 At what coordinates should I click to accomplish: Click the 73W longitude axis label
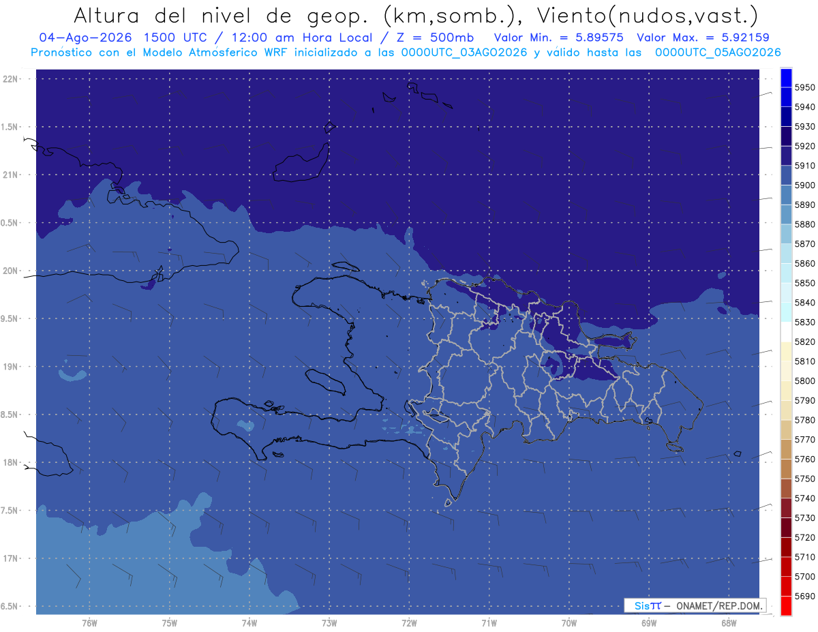[329, 623]
